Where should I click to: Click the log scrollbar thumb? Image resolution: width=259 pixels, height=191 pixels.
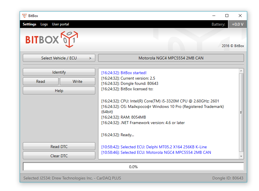(x=241, y=113)
